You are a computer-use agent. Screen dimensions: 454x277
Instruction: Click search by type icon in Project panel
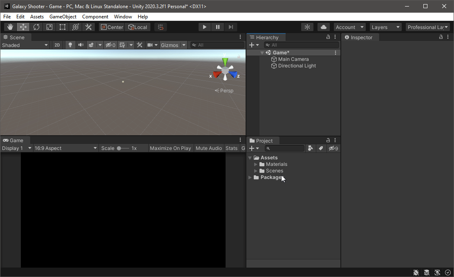point(310,148)
